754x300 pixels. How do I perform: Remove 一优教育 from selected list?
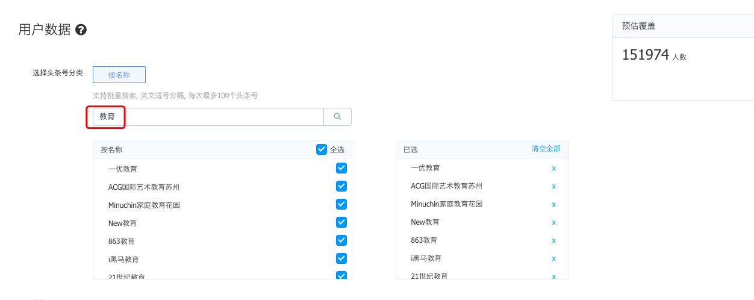[553, 168]
